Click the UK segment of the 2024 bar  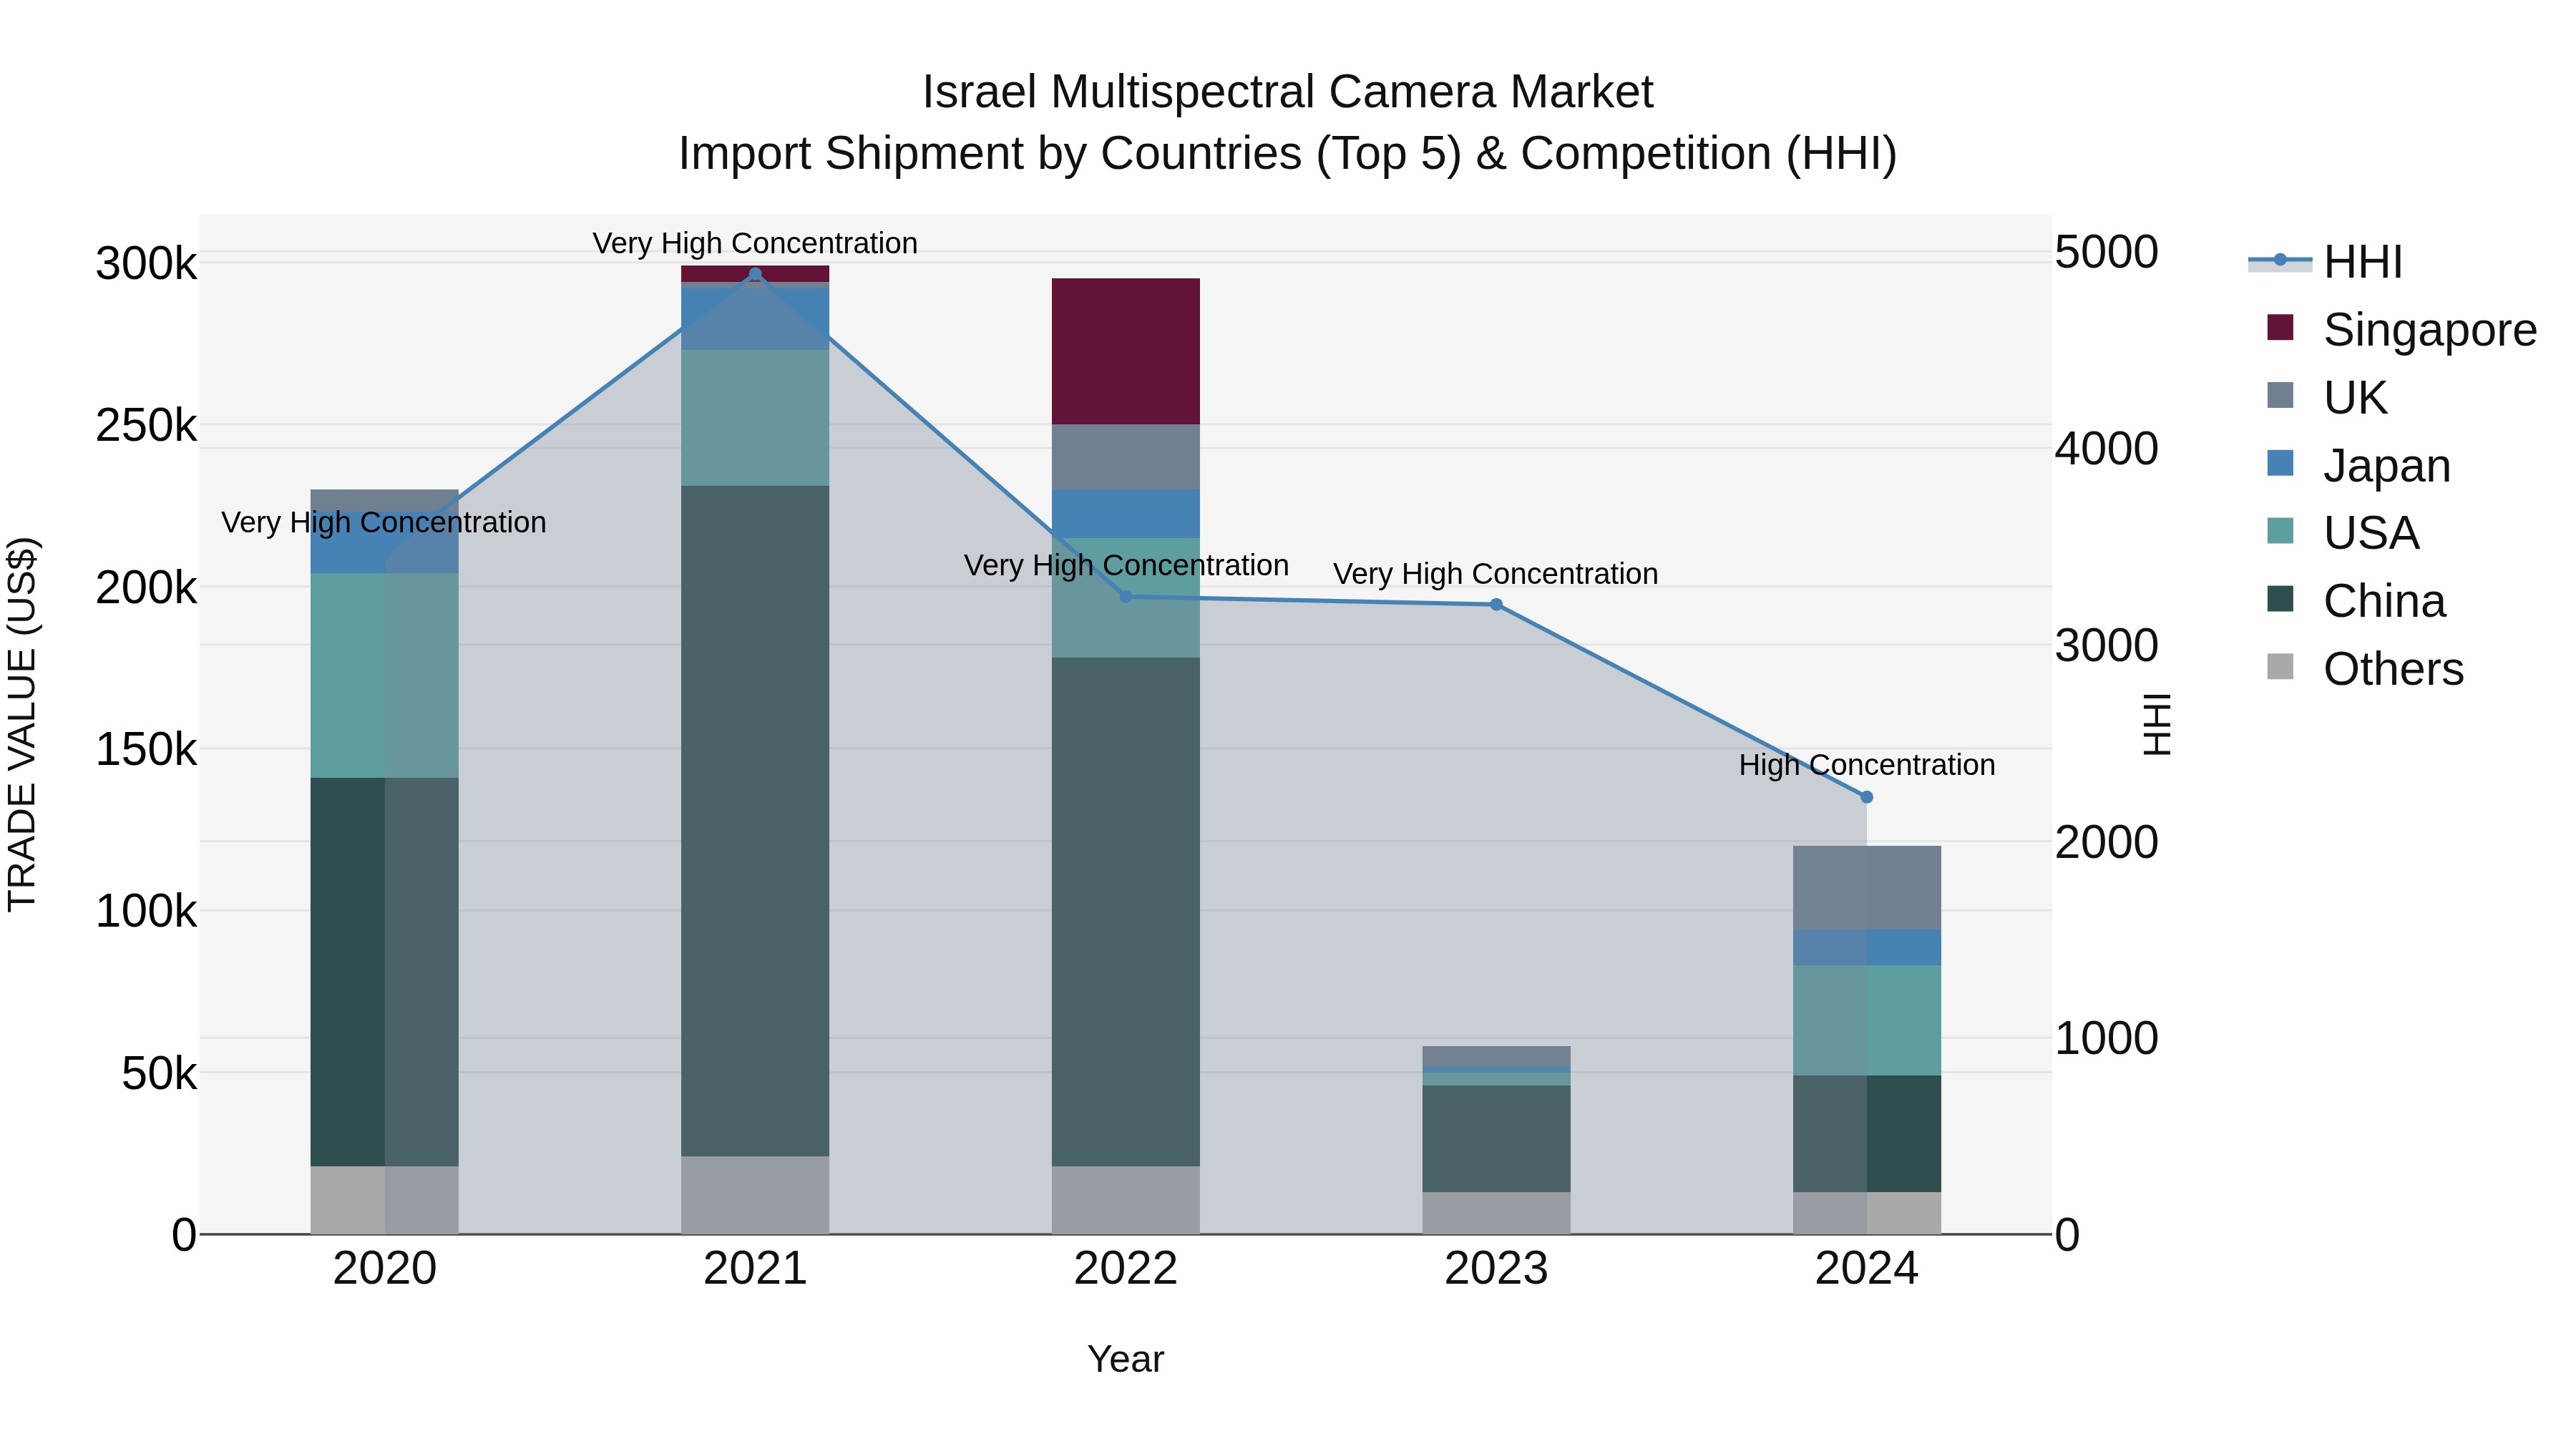[1866, 888]
